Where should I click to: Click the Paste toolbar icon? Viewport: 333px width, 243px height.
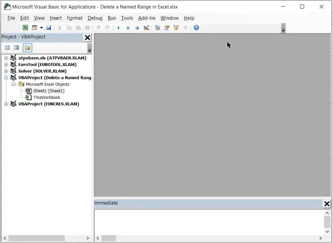78,28
